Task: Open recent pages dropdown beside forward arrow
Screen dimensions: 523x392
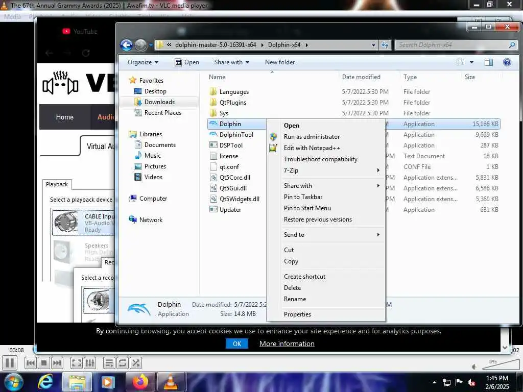Action: tap(151, 45)
